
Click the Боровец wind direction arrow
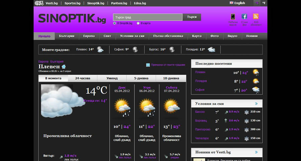(x=226, y=120)
